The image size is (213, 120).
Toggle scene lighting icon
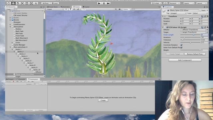(x=70, y=9)
